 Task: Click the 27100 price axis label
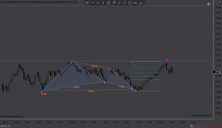pyautogui.click(x=218, y=92)
